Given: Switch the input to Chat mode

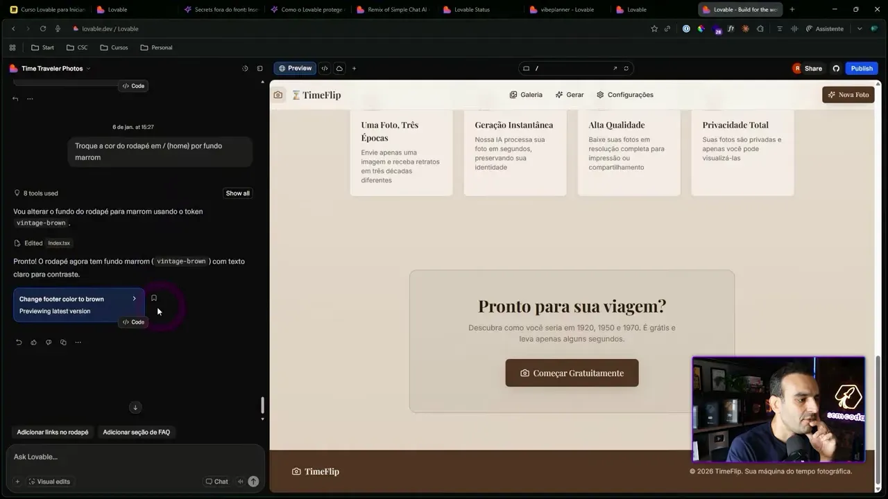Looking at the screenshot, I should click(x=216, y=481).
